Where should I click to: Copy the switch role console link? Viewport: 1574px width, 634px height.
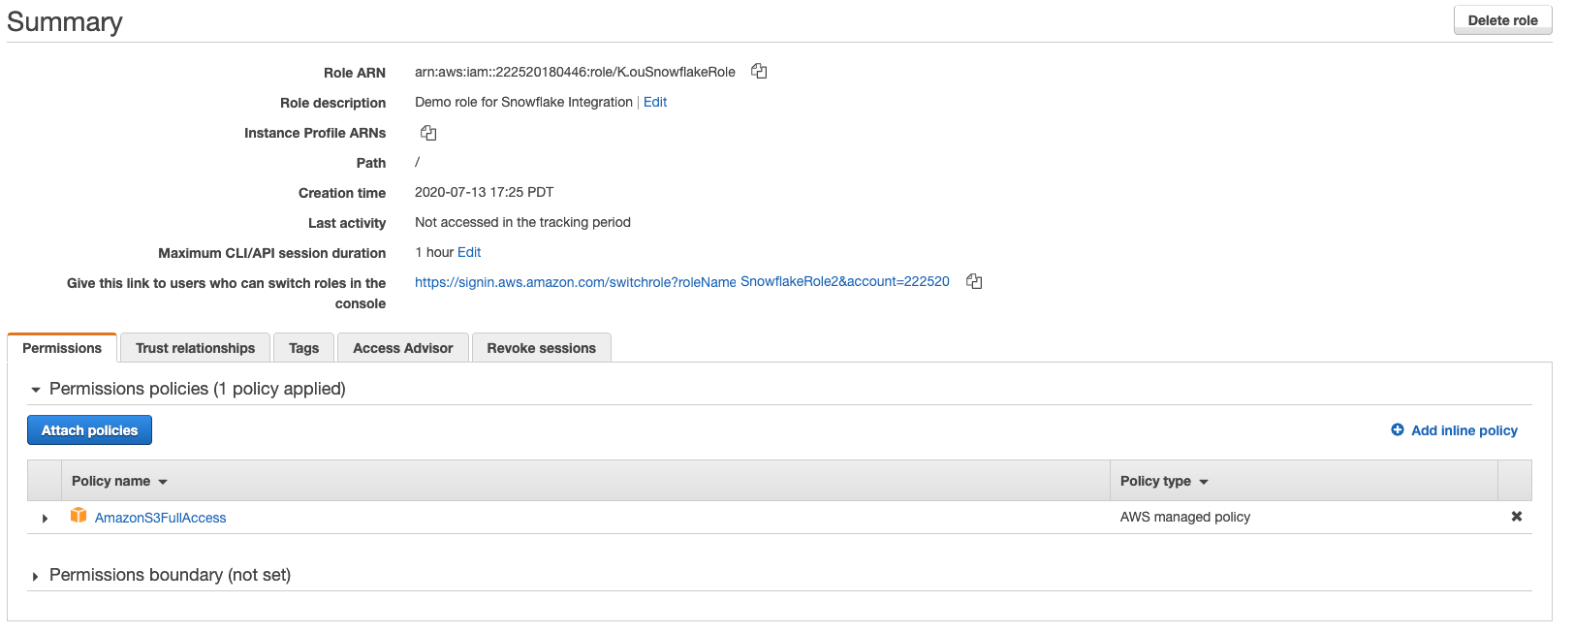pyautogui.click(x=974, y=281)
